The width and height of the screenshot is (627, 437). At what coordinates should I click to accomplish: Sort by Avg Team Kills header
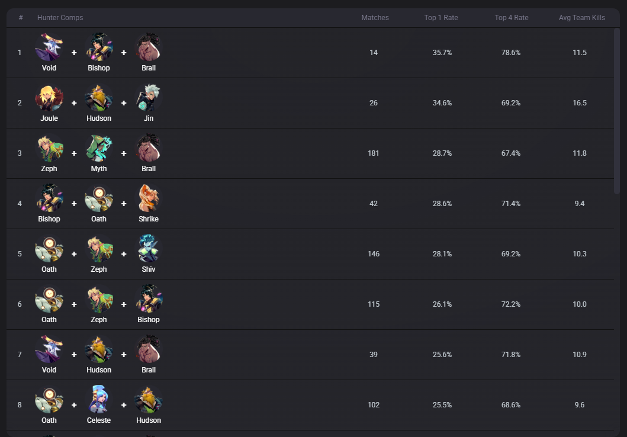coord(582,18)
